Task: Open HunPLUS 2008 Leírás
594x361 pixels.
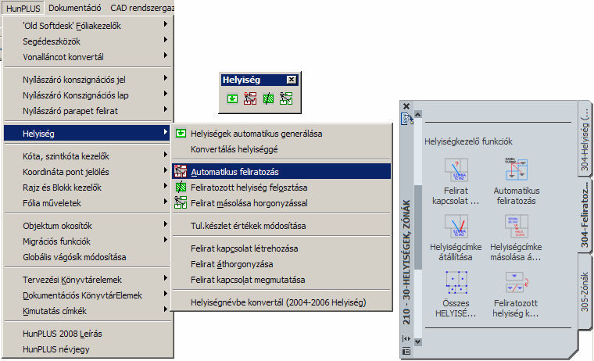Action: [x=87, y=334]
